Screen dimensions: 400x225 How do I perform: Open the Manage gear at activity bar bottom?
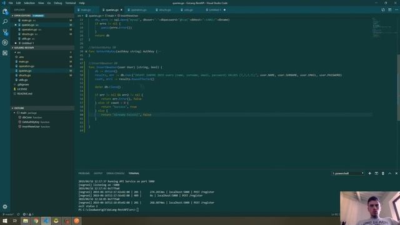click(5, 207)
